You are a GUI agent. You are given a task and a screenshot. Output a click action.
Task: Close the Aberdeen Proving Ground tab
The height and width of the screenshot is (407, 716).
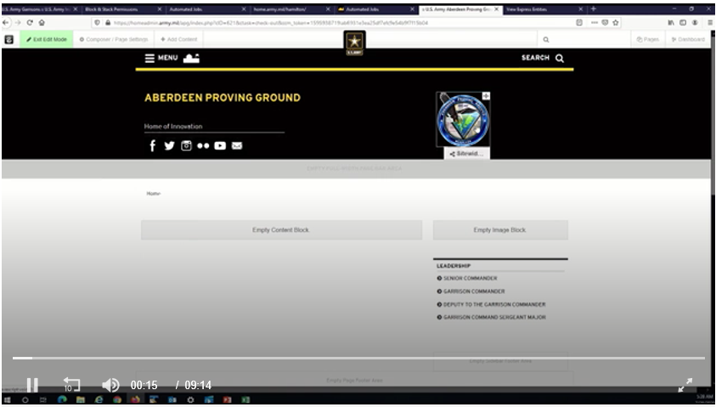(497, 9)
